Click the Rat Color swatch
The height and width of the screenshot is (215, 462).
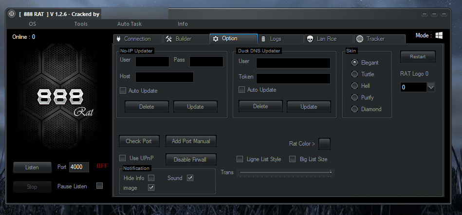pos(324,144)
